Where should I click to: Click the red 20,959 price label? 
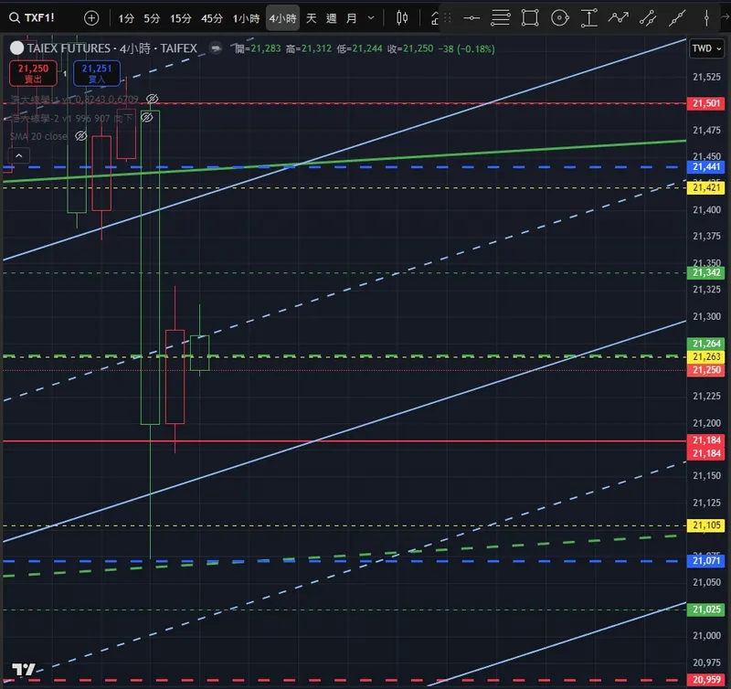pyautogui.click(x=705, y=680)
